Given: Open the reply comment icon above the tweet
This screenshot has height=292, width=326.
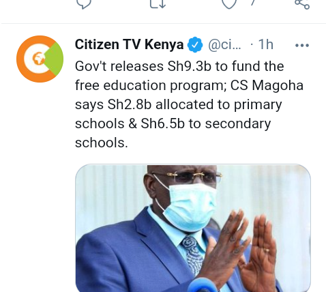Looking at the screenshot, I should tap(84, 4).
